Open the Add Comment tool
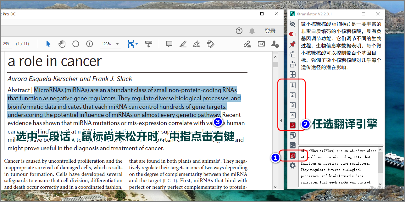The image size is (405, 202). click(x=169, y=44)
